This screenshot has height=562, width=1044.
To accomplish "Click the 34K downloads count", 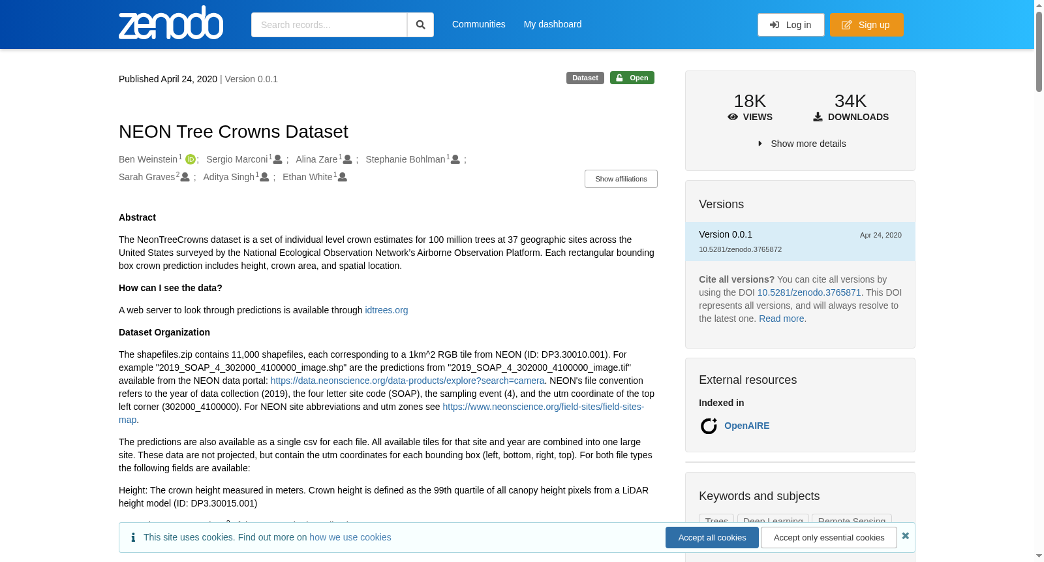I will tap(851, 101).
